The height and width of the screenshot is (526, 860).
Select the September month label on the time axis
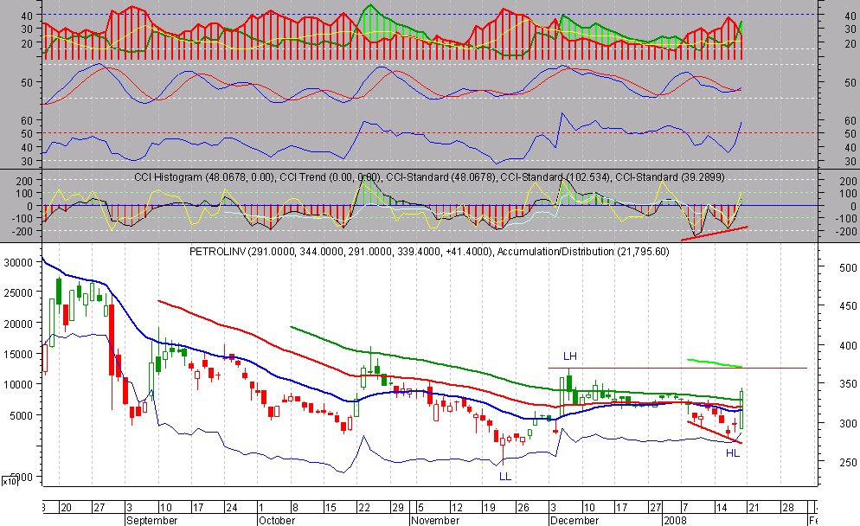coord(151,521)
